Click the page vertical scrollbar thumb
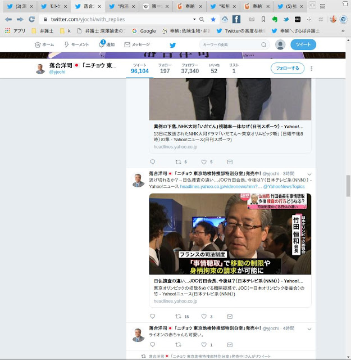351x360 pixels. click(348, 186)
